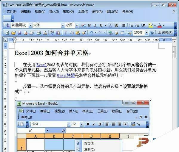This screenshot has width=179, height=152.
Task: Click the vertical scrollbar thumb
Action: [x=174, y=52]
